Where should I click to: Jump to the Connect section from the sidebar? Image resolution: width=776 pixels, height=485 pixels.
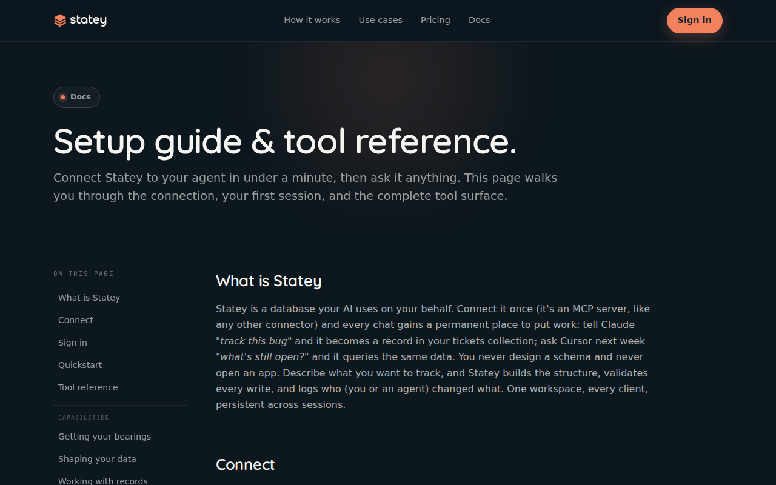(76, 320)
